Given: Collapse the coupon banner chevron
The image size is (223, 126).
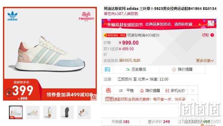Looking at the screenshot, I should 192,100.
